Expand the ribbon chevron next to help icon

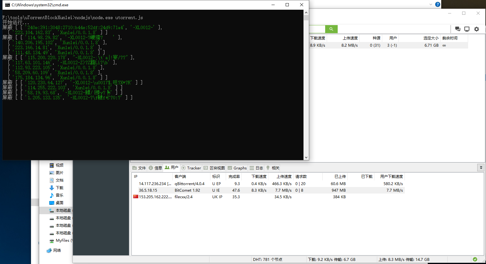tap(431, 4)
